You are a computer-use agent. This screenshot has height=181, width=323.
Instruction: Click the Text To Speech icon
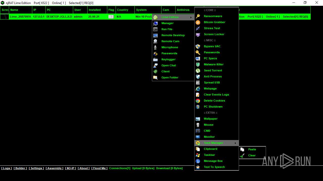198,167
